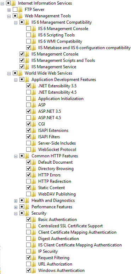
Task: Check the WebDAV Publishing checkbox
Action: (29, 194)
